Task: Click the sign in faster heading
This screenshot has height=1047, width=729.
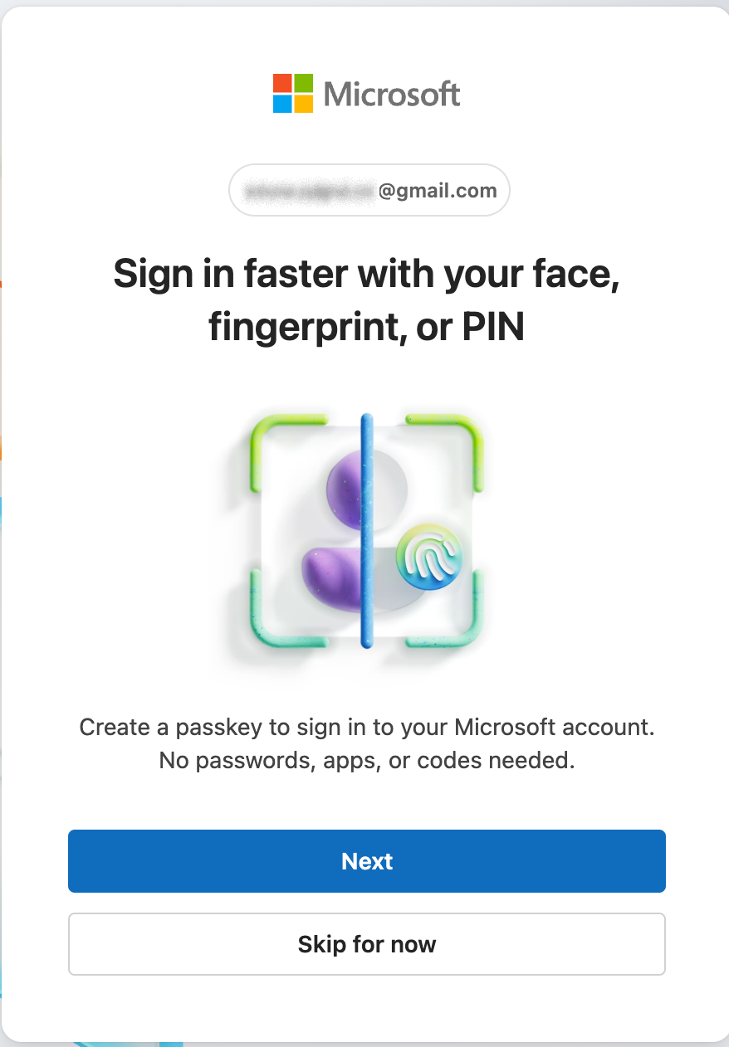Action: (x=365, y=299)
